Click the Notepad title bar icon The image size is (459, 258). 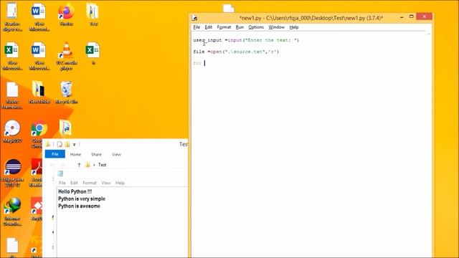point(60,173)
